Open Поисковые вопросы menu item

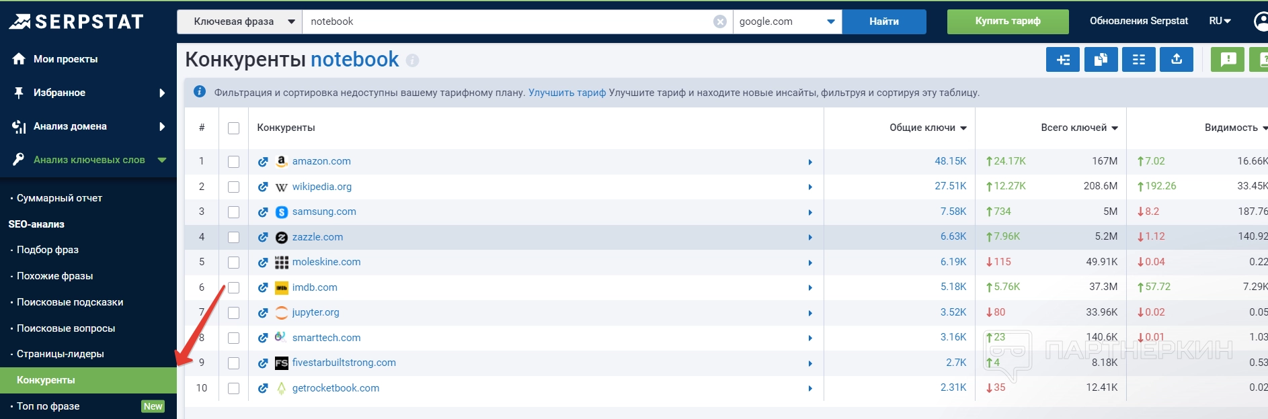point(66,328)
